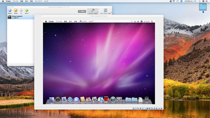Open iCal calendar in the guest Dock

click(x=88, y=99)
